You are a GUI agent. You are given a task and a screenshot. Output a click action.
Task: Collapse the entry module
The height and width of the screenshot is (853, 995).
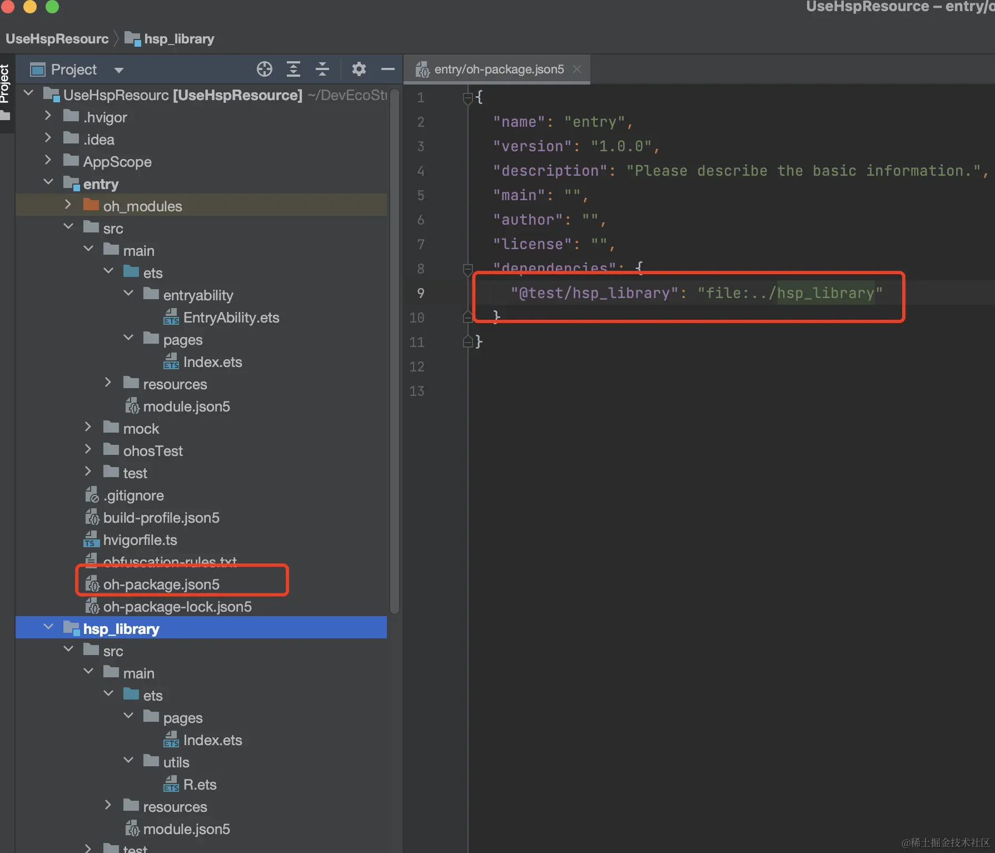[x=48, y=182]
